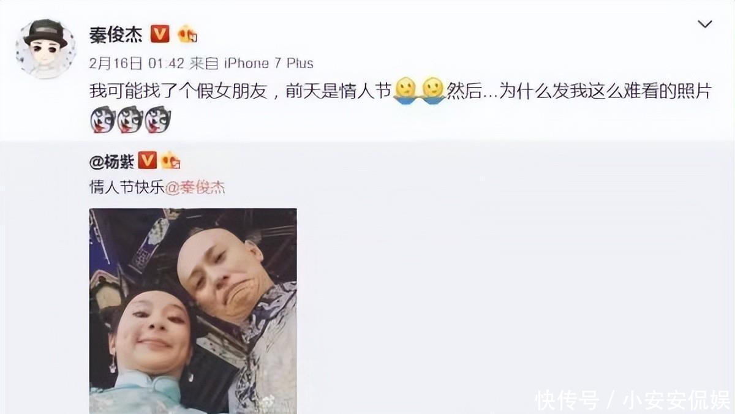Click the third crying-face emoji below the post text

click(x=157, y=119)
